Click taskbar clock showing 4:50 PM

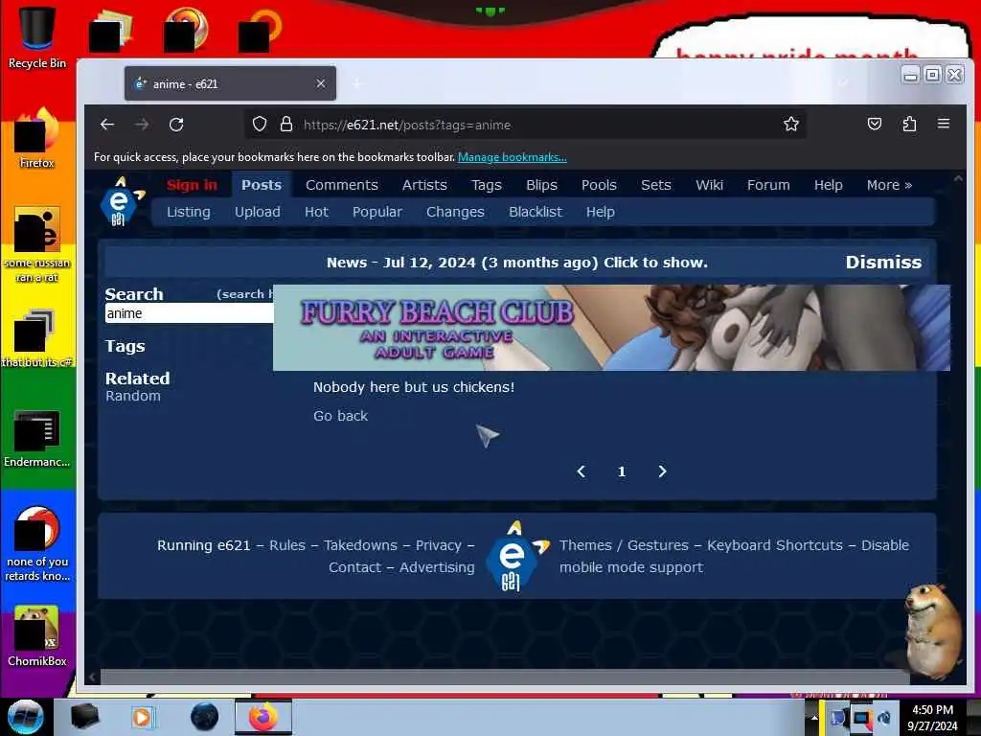tap(932, 717)
